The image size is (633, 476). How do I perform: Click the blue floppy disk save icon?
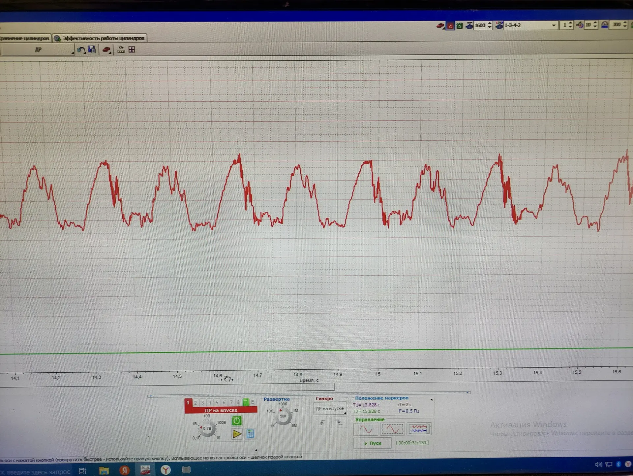tap(92, 50)
